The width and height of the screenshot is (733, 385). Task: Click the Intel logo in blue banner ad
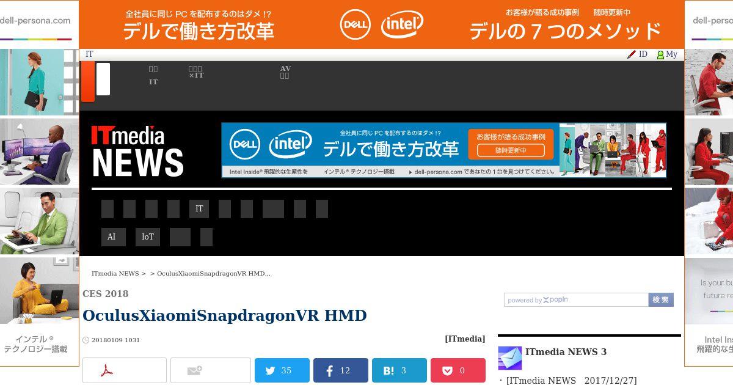(291, 144)
